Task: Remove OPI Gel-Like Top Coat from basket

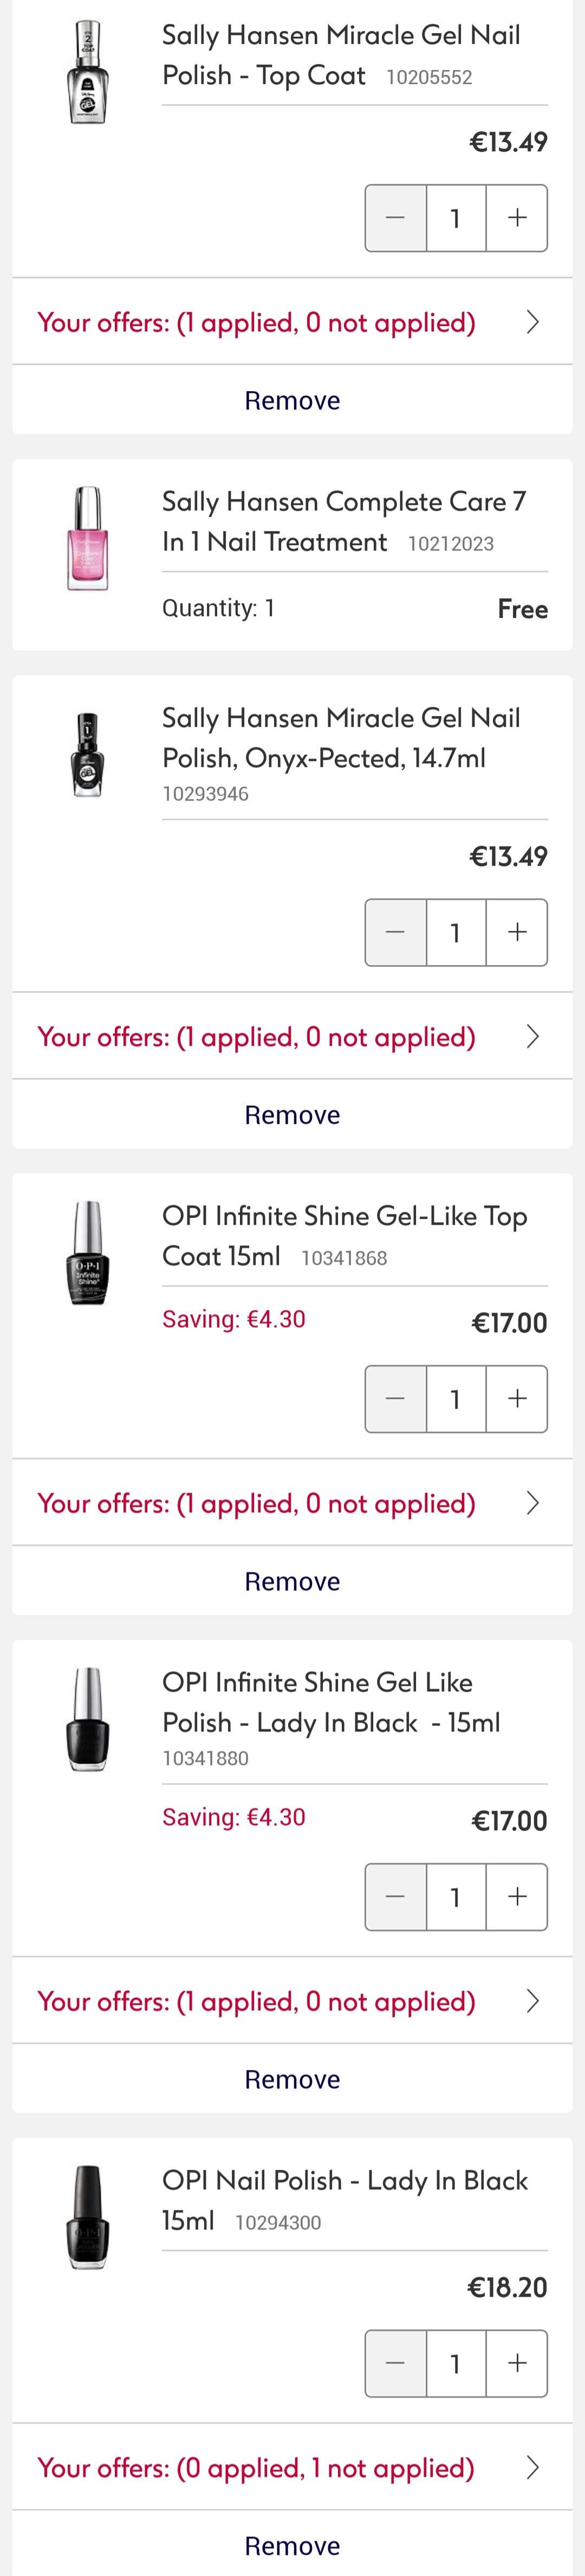Action: pos(291,1581)
